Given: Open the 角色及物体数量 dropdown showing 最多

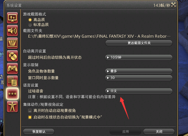Looking at the screenshot, I should click(x=139, y=71).
